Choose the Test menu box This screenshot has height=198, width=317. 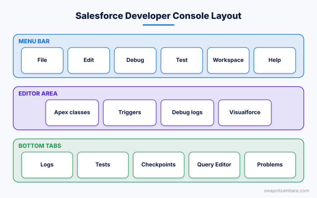[x=182, y=60]
